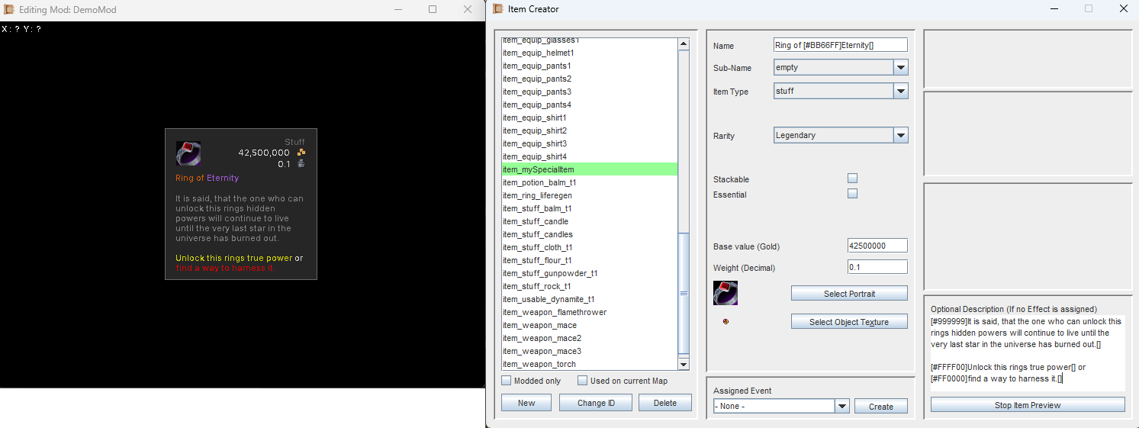
Task: Click the ring portrait icon in Item Creator
Action: tap(725, 293)
